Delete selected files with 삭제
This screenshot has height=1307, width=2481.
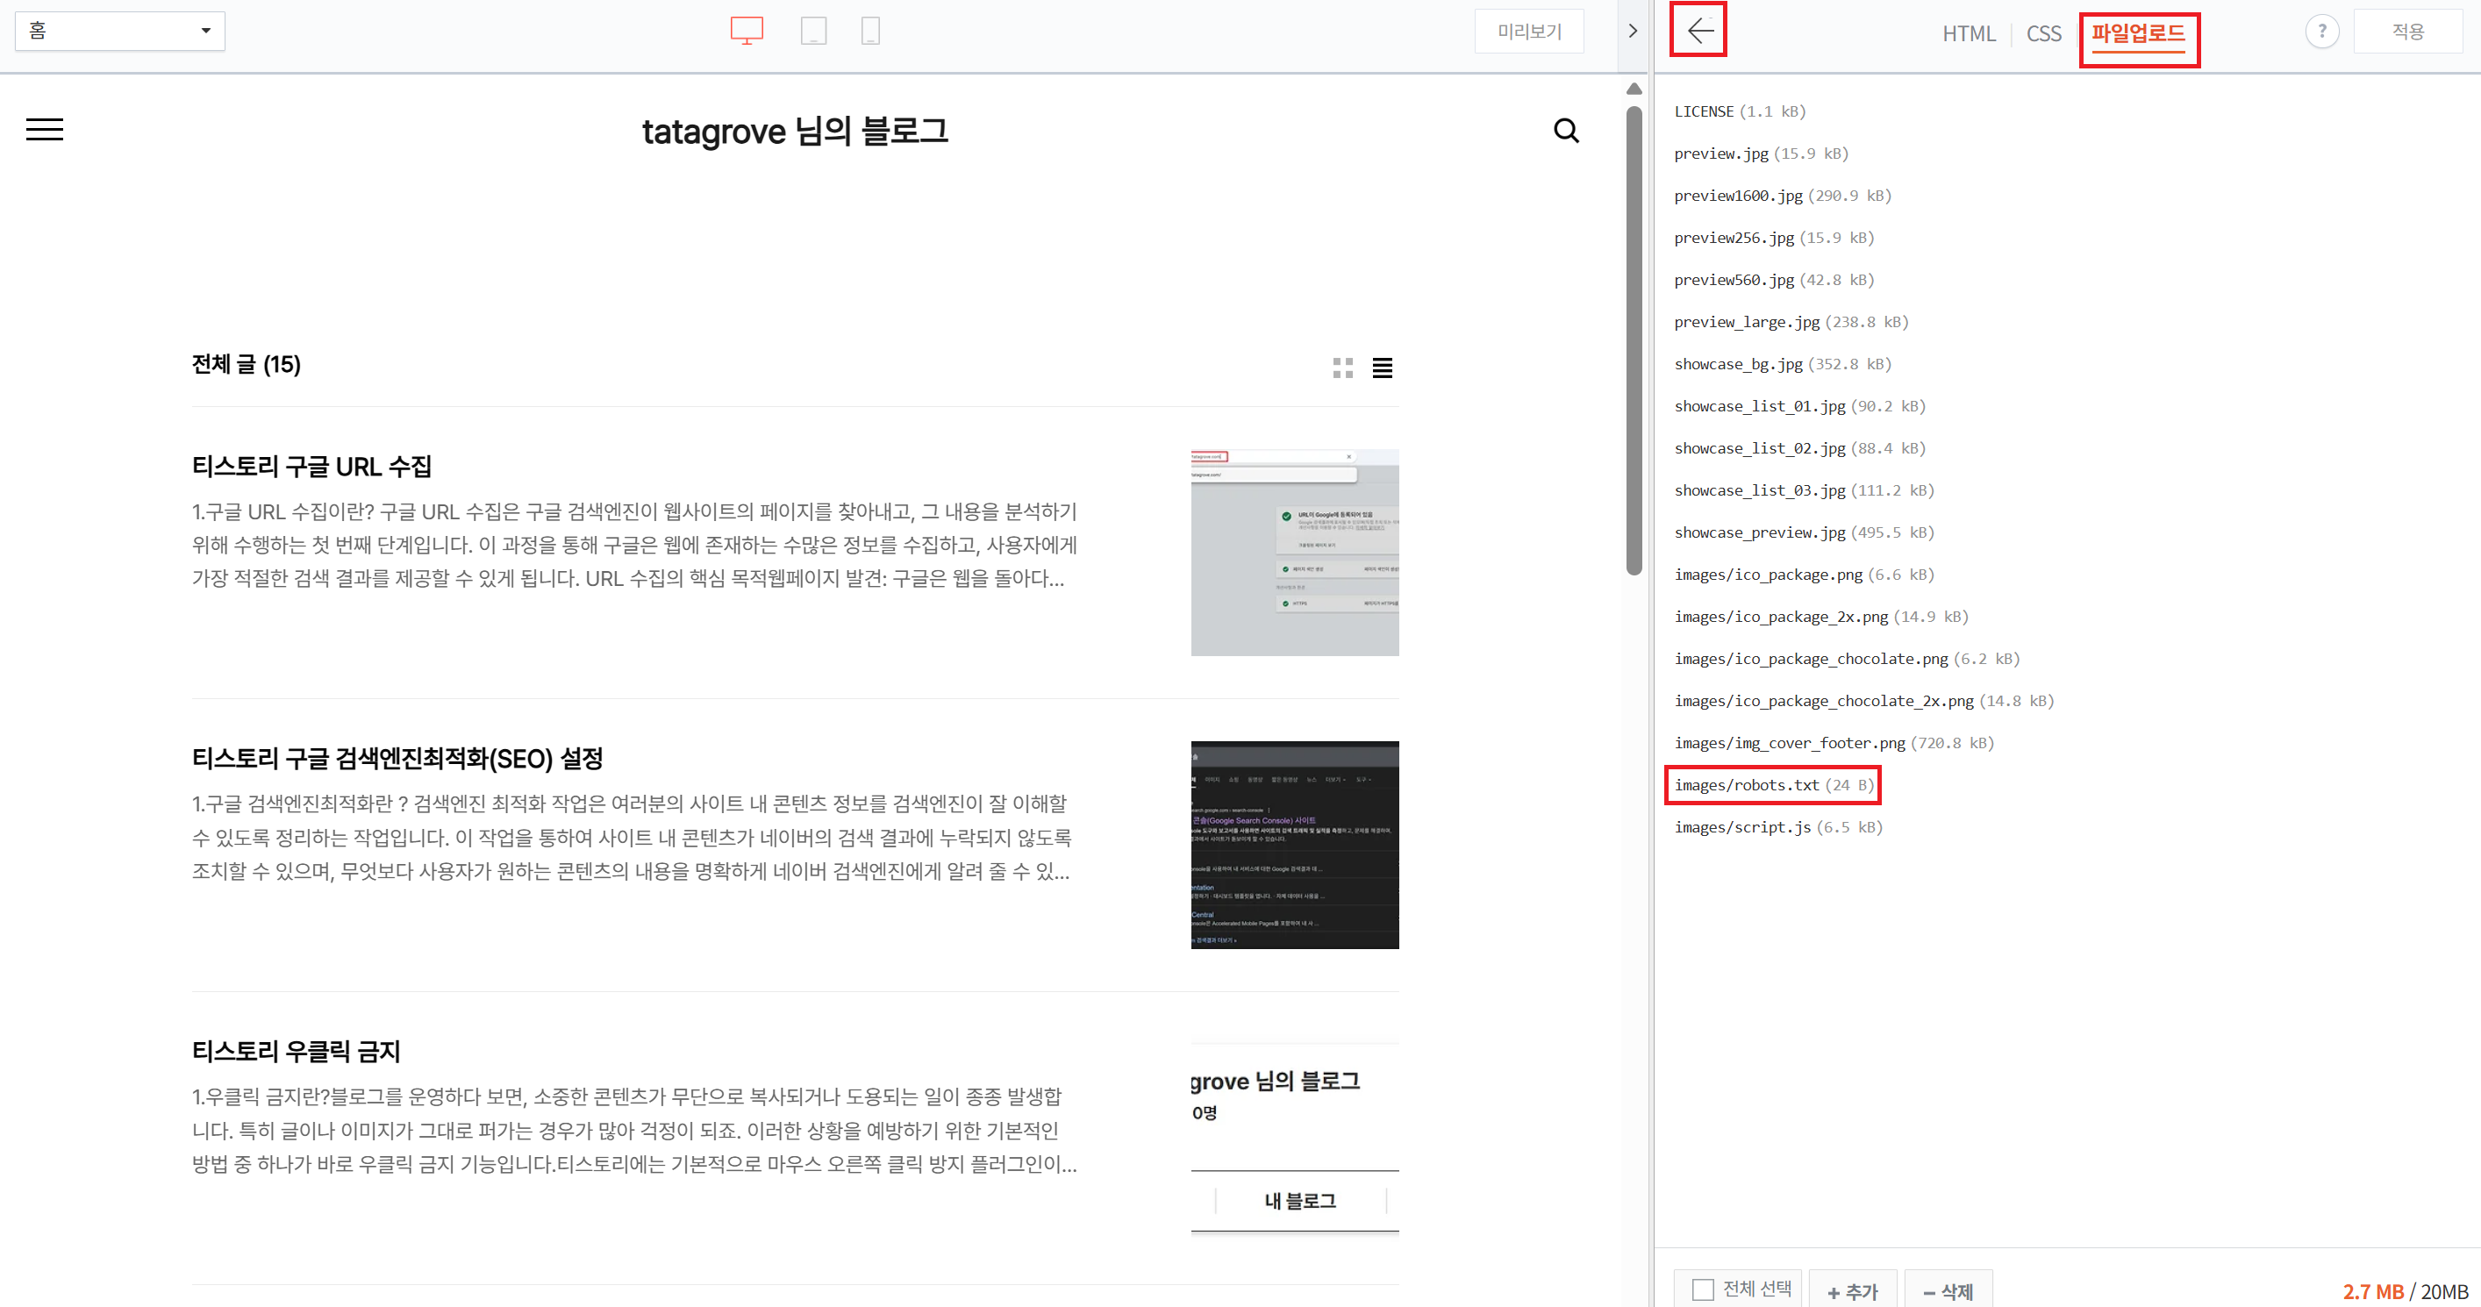1947,1289
